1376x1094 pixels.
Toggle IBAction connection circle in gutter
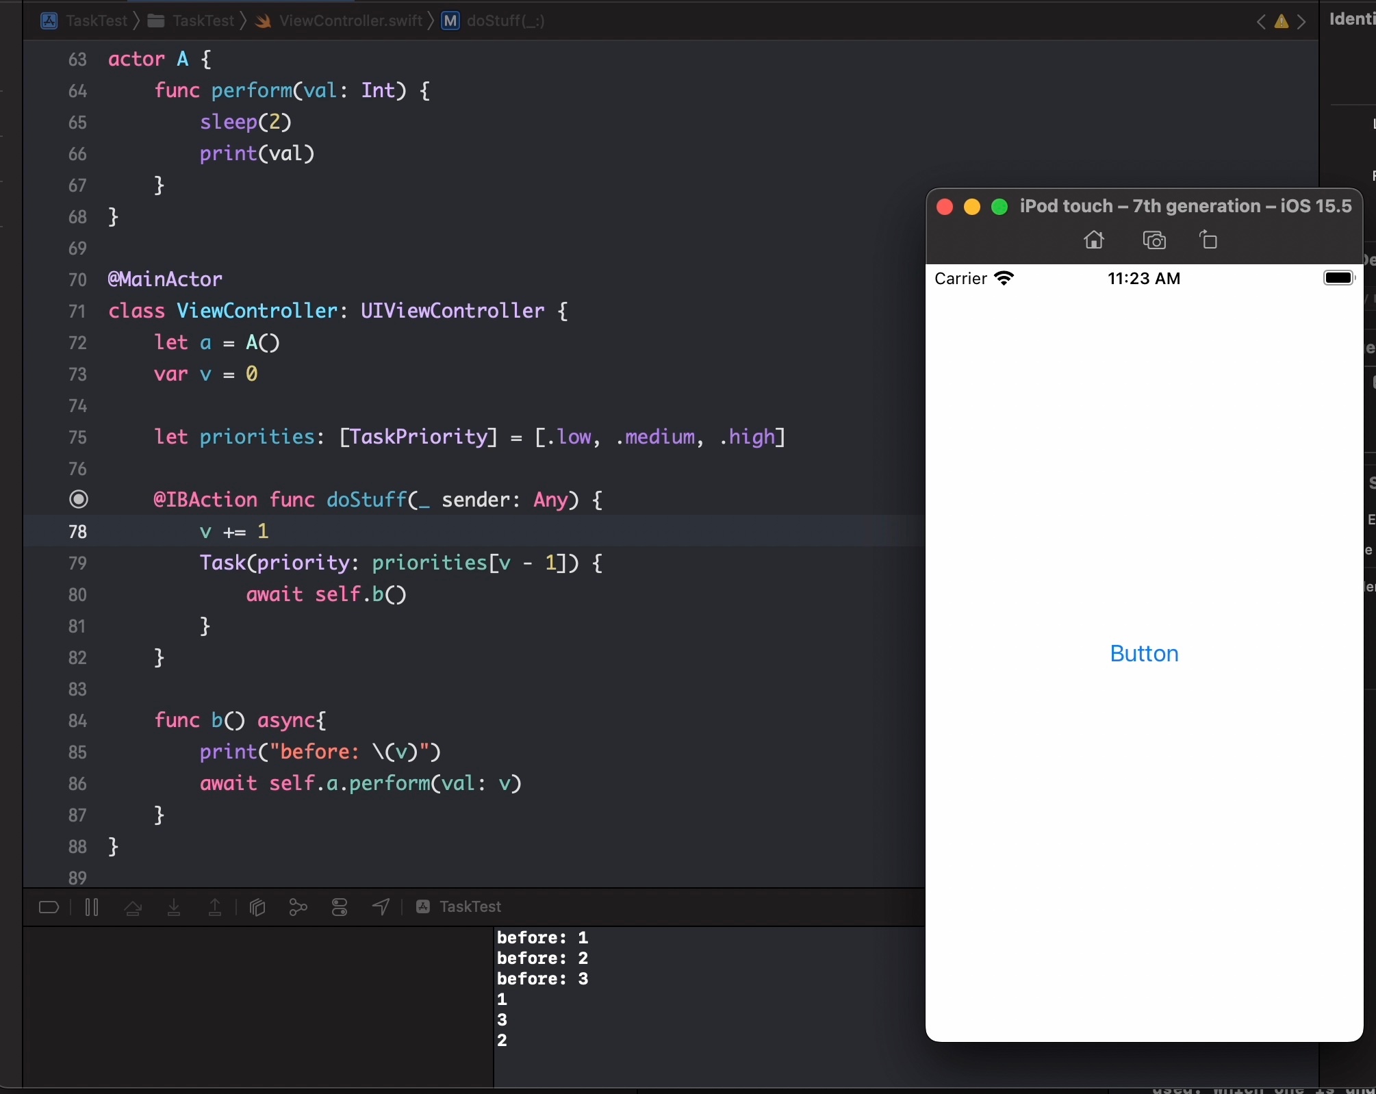(x=79, y=500)
